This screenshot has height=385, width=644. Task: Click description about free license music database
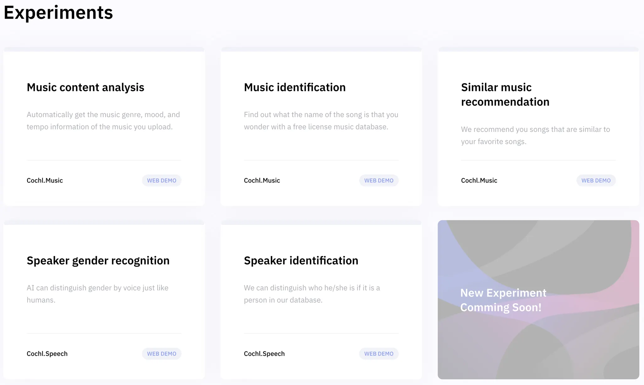(321, 121)
